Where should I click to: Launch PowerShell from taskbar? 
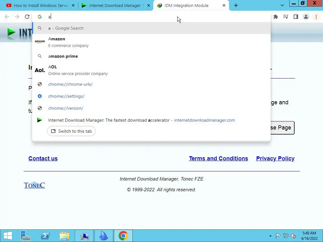click(45, 236)
